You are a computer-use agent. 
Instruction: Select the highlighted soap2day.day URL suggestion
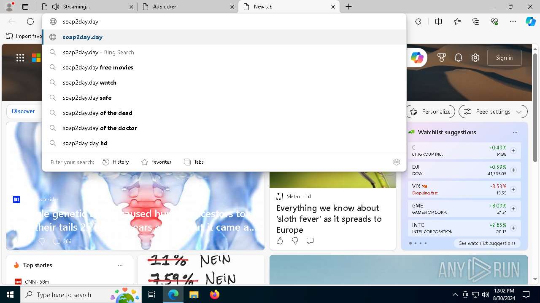pyautogui.click(x=224, y=37)
